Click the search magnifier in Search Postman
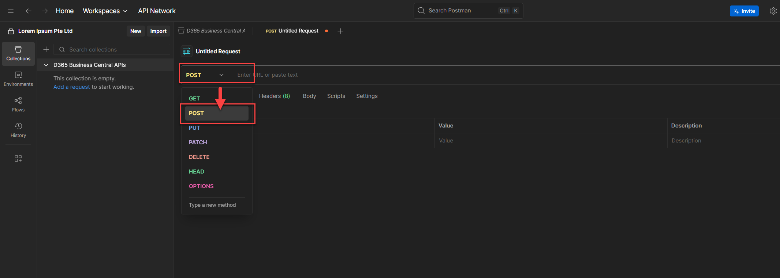This screenshot has width=780, height=278. 421,11
